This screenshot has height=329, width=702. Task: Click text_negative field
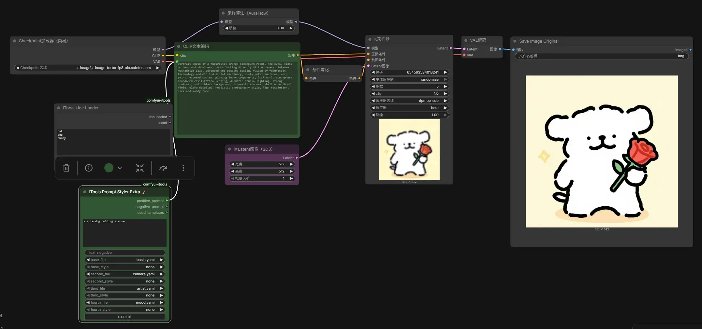(x=125, y=253)
